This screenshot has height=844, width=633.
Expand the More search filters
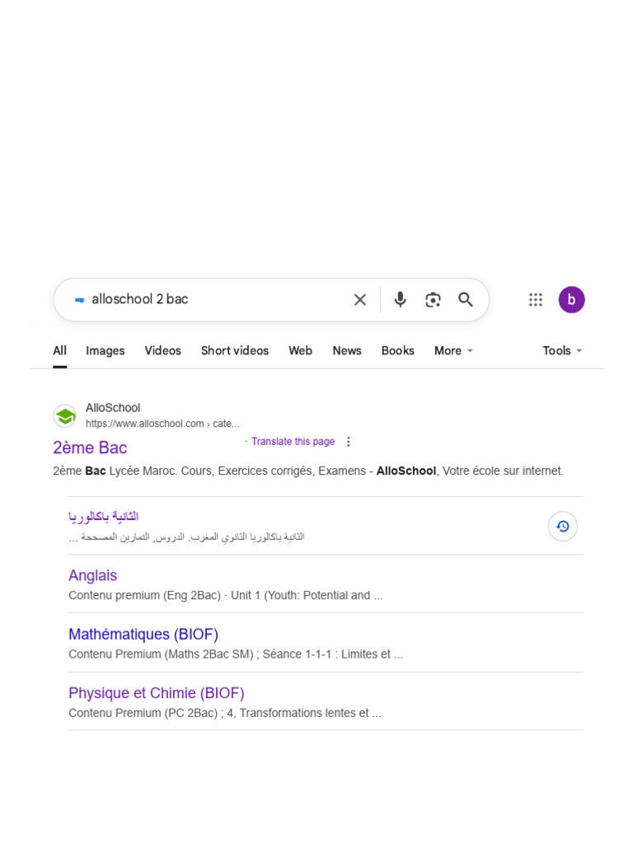click(x=453, y=351)
